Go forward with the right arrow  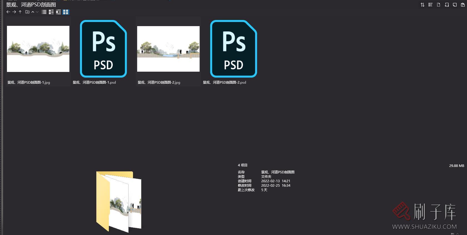point(14,12)
